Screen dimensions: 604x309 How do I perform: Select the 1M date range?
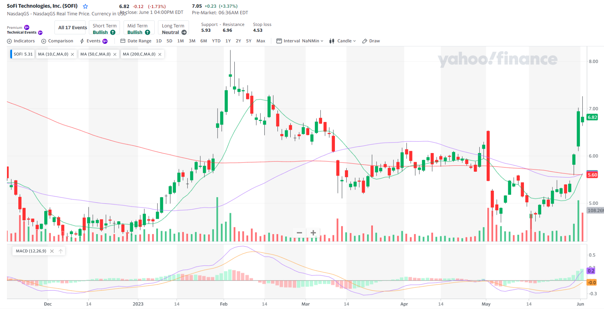click(181, 41)
